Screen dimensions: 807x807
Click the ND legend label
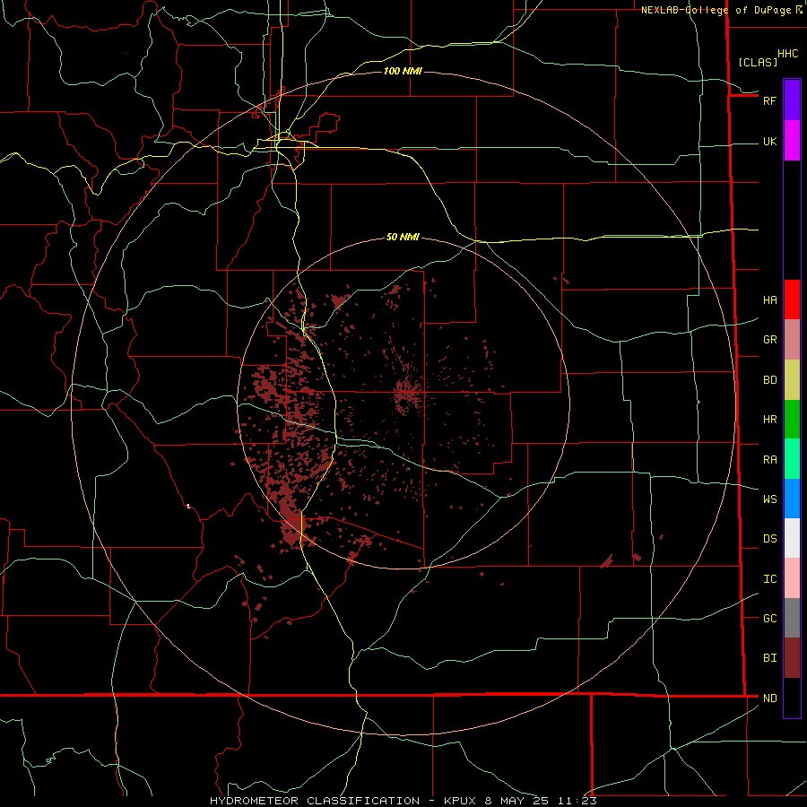pos(770,699)
